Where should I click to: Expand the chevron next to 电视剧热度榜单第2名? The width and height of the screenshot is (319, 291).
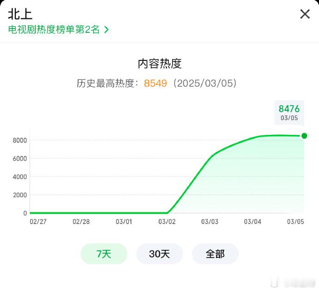pos(106,30)
